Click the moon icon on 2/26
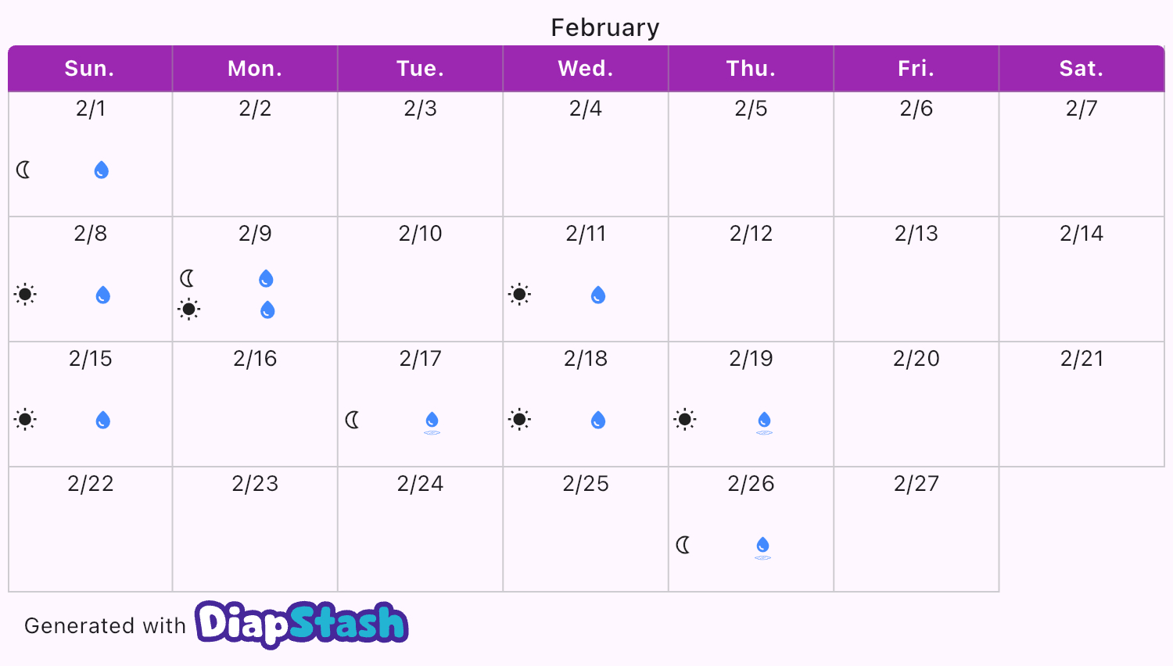The width and height of the screenshot is (1173, 666). coord(683,545)
